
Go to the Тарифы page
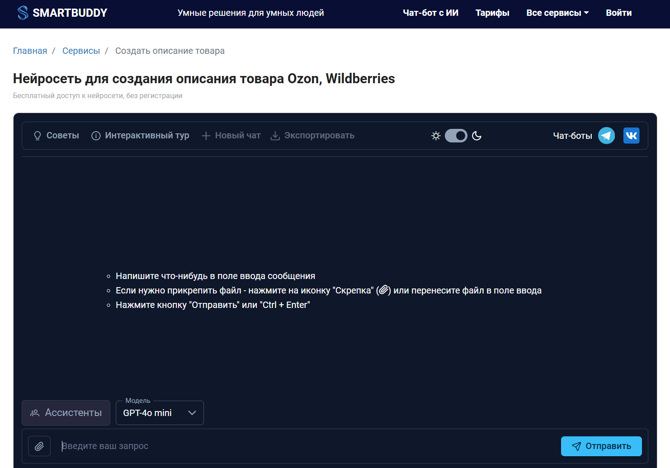pos(492,13)
